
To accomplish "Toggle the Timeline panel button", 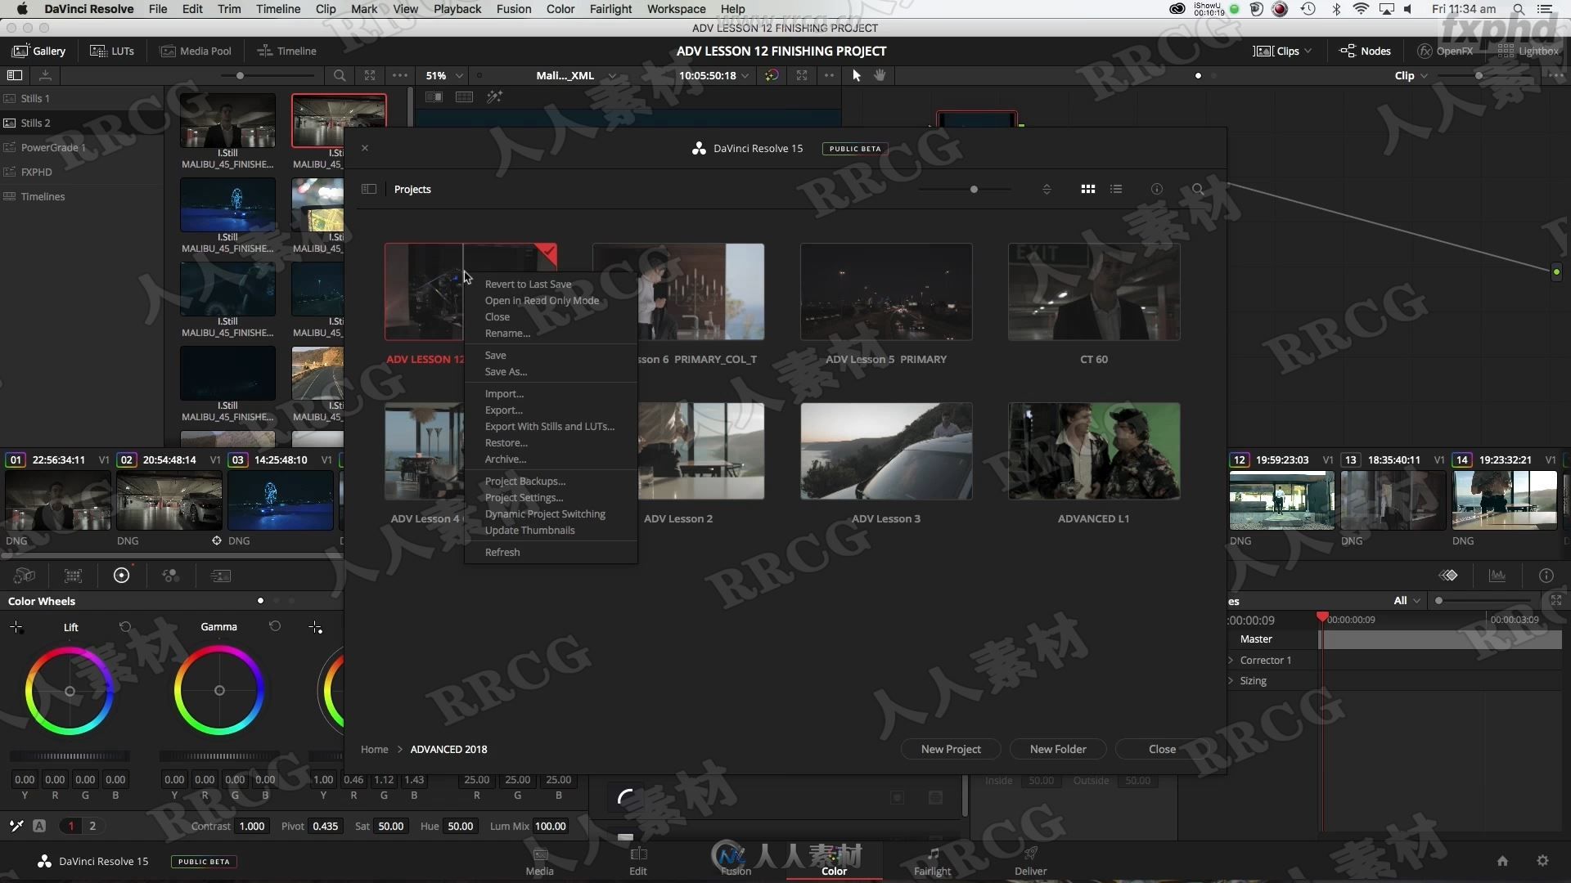I will (x=287, y=51).
